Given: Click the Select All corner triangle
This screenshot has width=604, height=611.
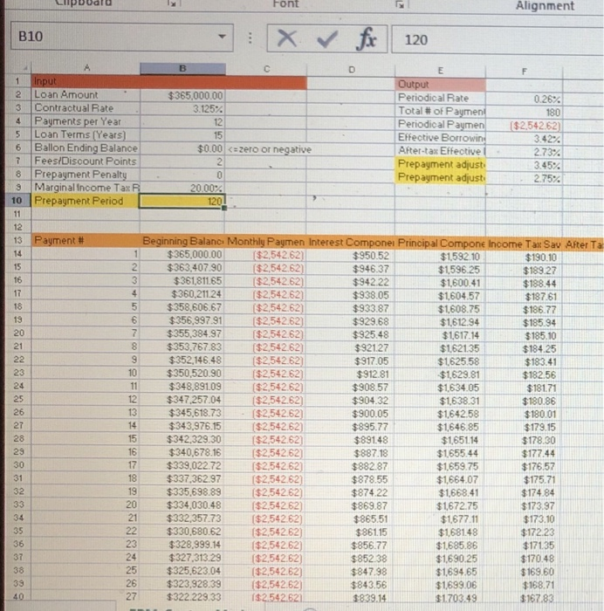Looking at the screenshot, I should coord(24,68).
